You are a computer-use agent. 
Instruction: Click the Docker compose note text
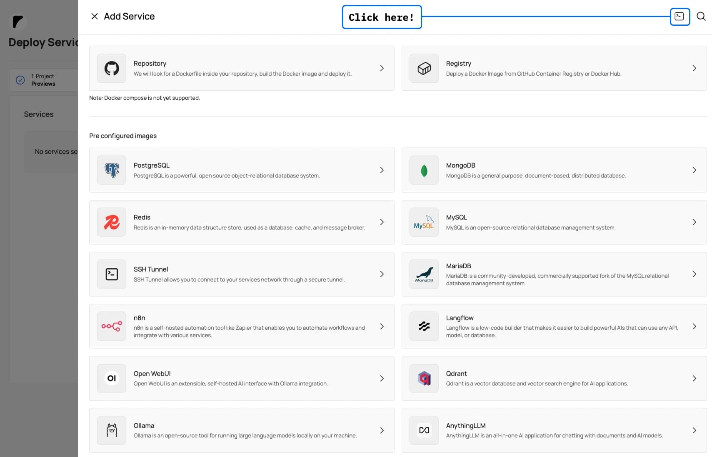(x=145, y=98)
